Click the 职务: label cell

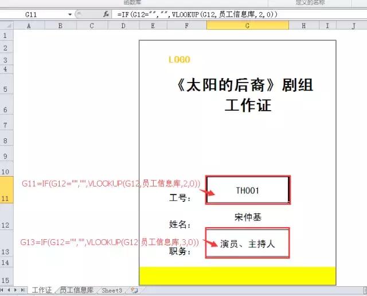(180, 251)
